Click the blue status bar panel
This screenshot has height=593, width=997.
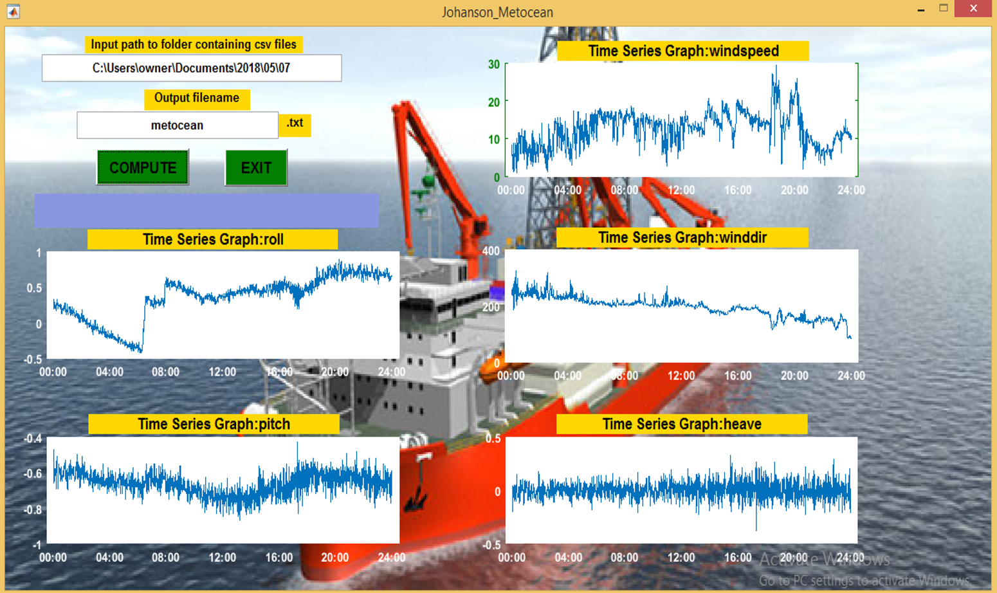click(x=206, y=210)
